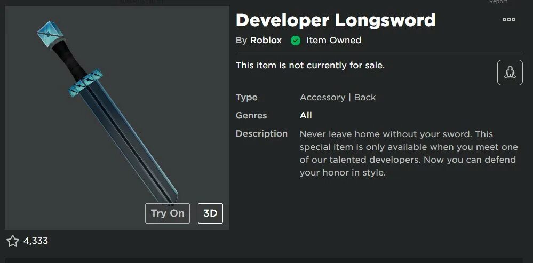Click the item description paragraph
The image size is (533, 263).
(x=409, y=153)
